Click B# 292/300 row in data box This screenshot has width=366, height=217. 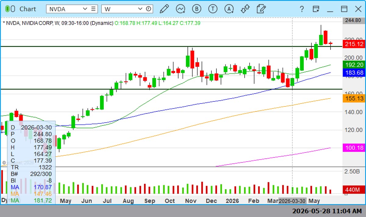[x=31, y=174]
